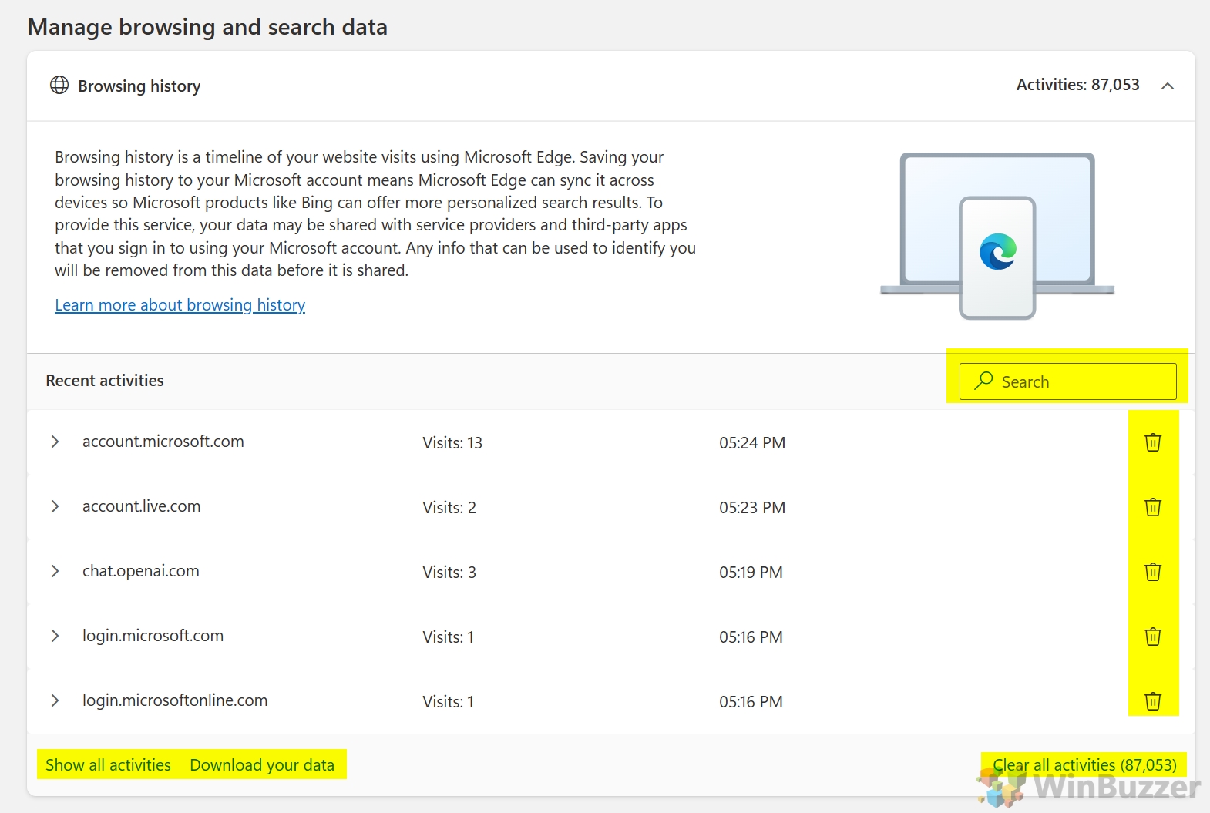Select the chat.openai.com domain text
This screenshot has height=813, width=1210.
[x=141, y=571]
